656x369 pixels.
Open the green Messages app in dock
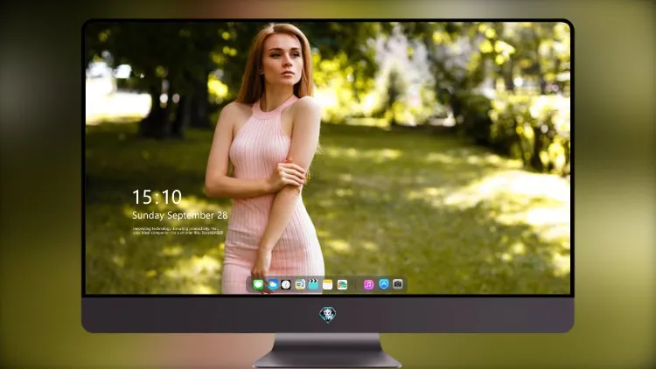click(258, 285)
